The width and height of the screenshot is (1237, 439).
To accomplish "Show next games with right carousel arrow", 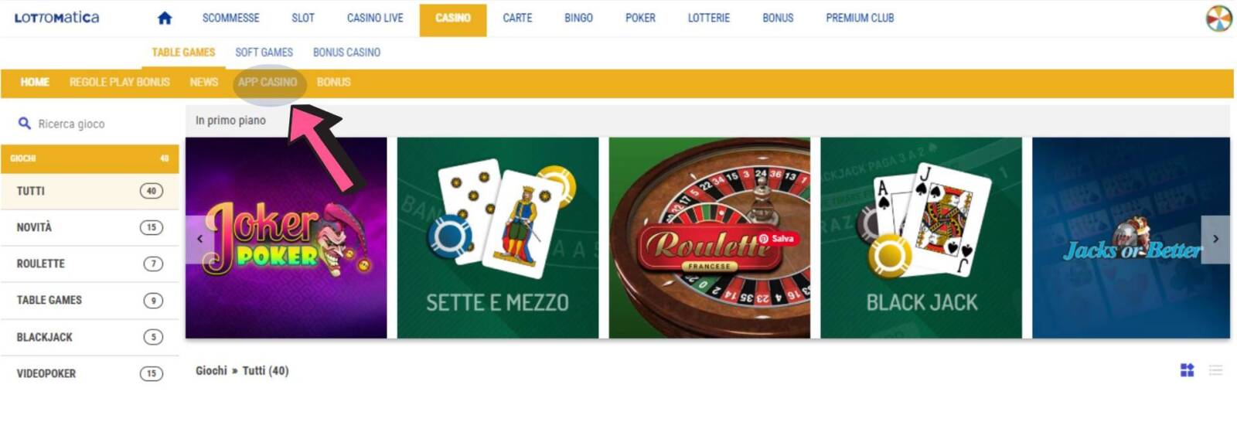I will coord(1215,239).
